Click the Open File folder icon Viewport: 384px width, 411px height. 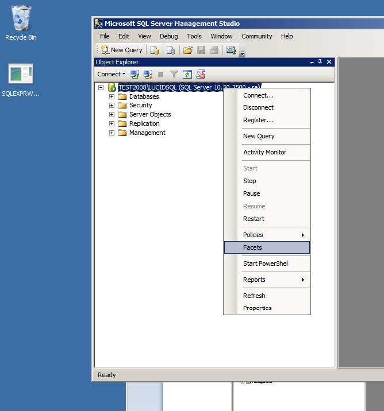(188, 50)
